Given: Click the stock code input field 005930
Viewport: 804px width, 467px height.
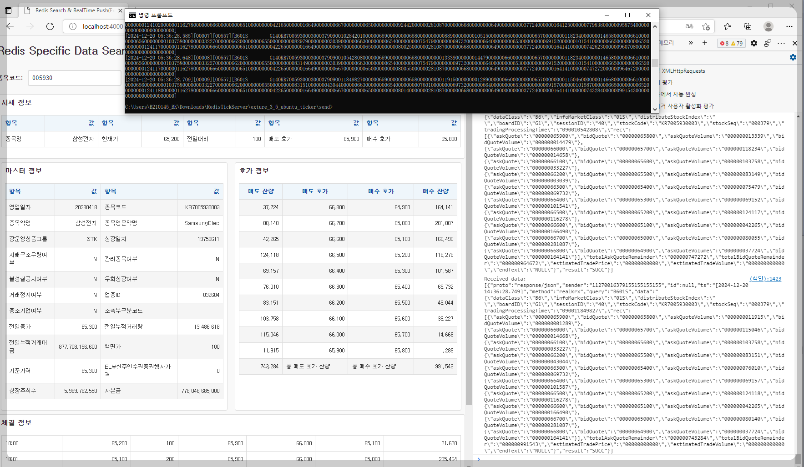Looking at the screenshot, I should click(74, 78).
